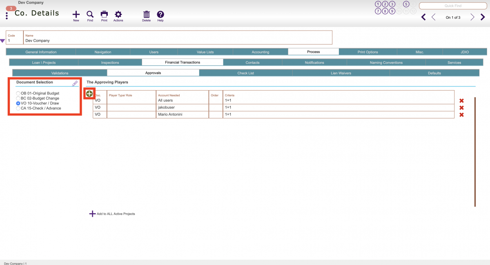Select shortcut circle number 1

[x=378, y=4]
